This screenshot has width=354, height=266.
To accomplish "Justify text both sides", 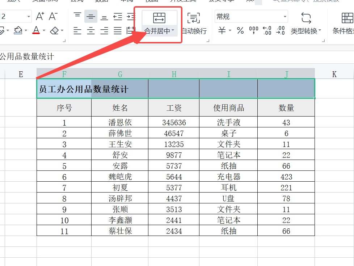I will coord(118,30).
